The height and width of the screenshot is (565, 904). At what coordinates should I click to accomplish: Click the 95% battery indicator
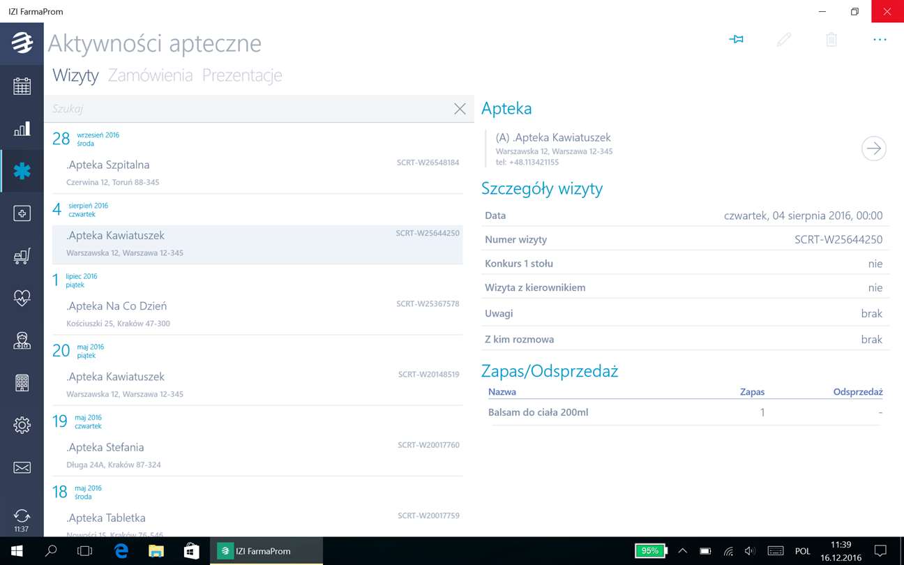pos(651,551)
